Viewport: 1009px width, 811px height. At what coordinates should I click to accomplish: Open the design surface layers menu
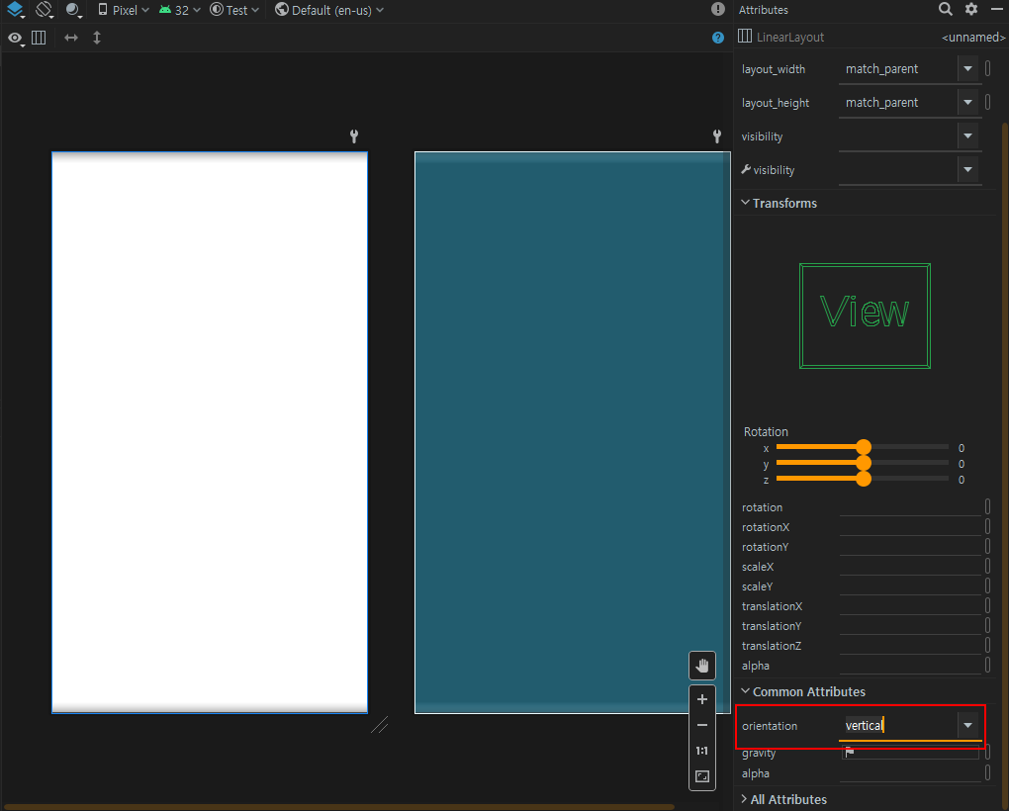click(x=15, y=10)
